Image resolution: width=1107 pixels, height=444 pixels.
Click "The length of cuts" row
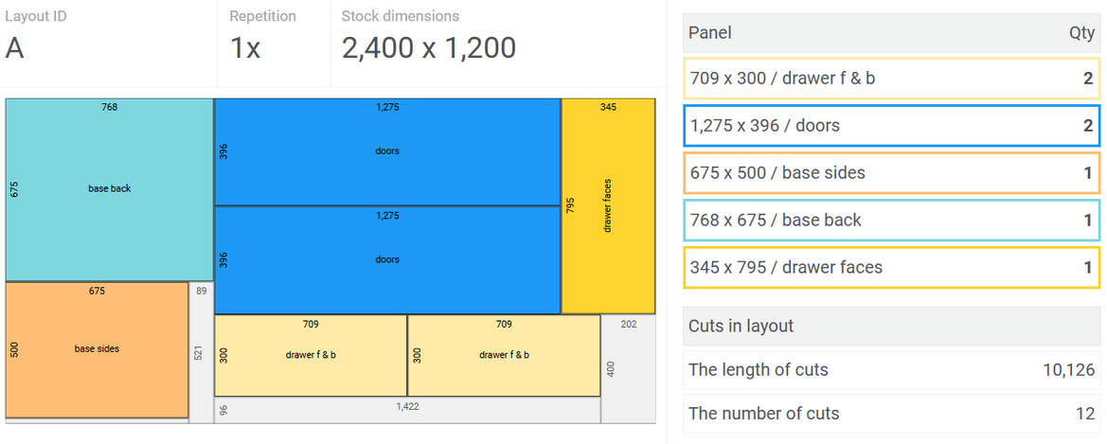pos(890,370)
